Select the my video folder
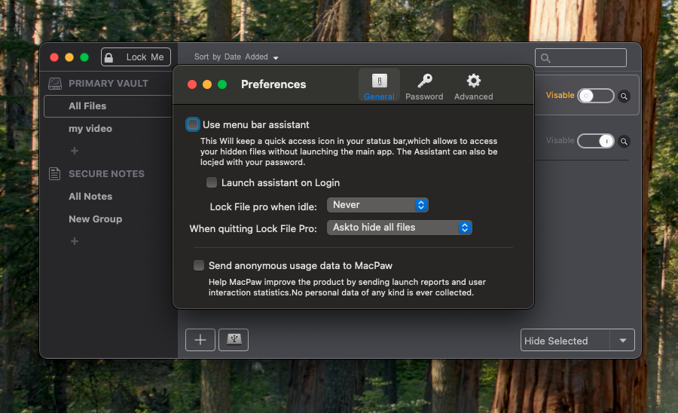678x413 pixels. point(90,128)
